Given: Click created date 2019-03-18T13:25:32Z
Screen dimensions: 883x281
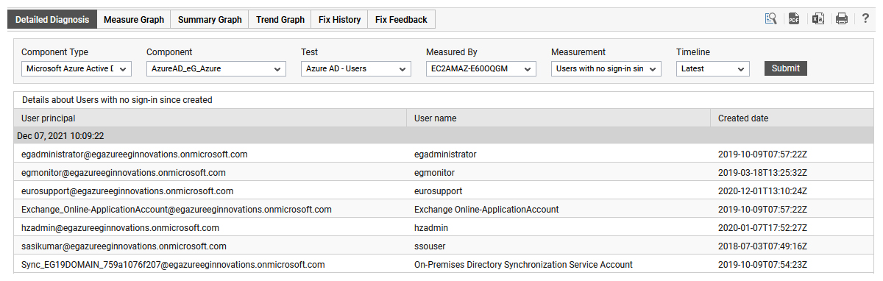Looking at the screenshot, I should click(763, 173).
